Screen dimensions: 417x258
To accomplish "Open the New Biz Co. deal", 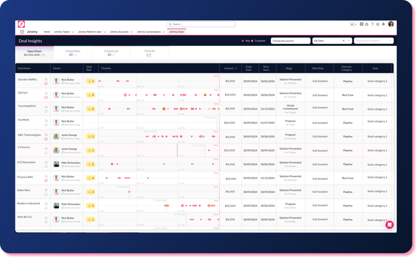I will [25, 217].
